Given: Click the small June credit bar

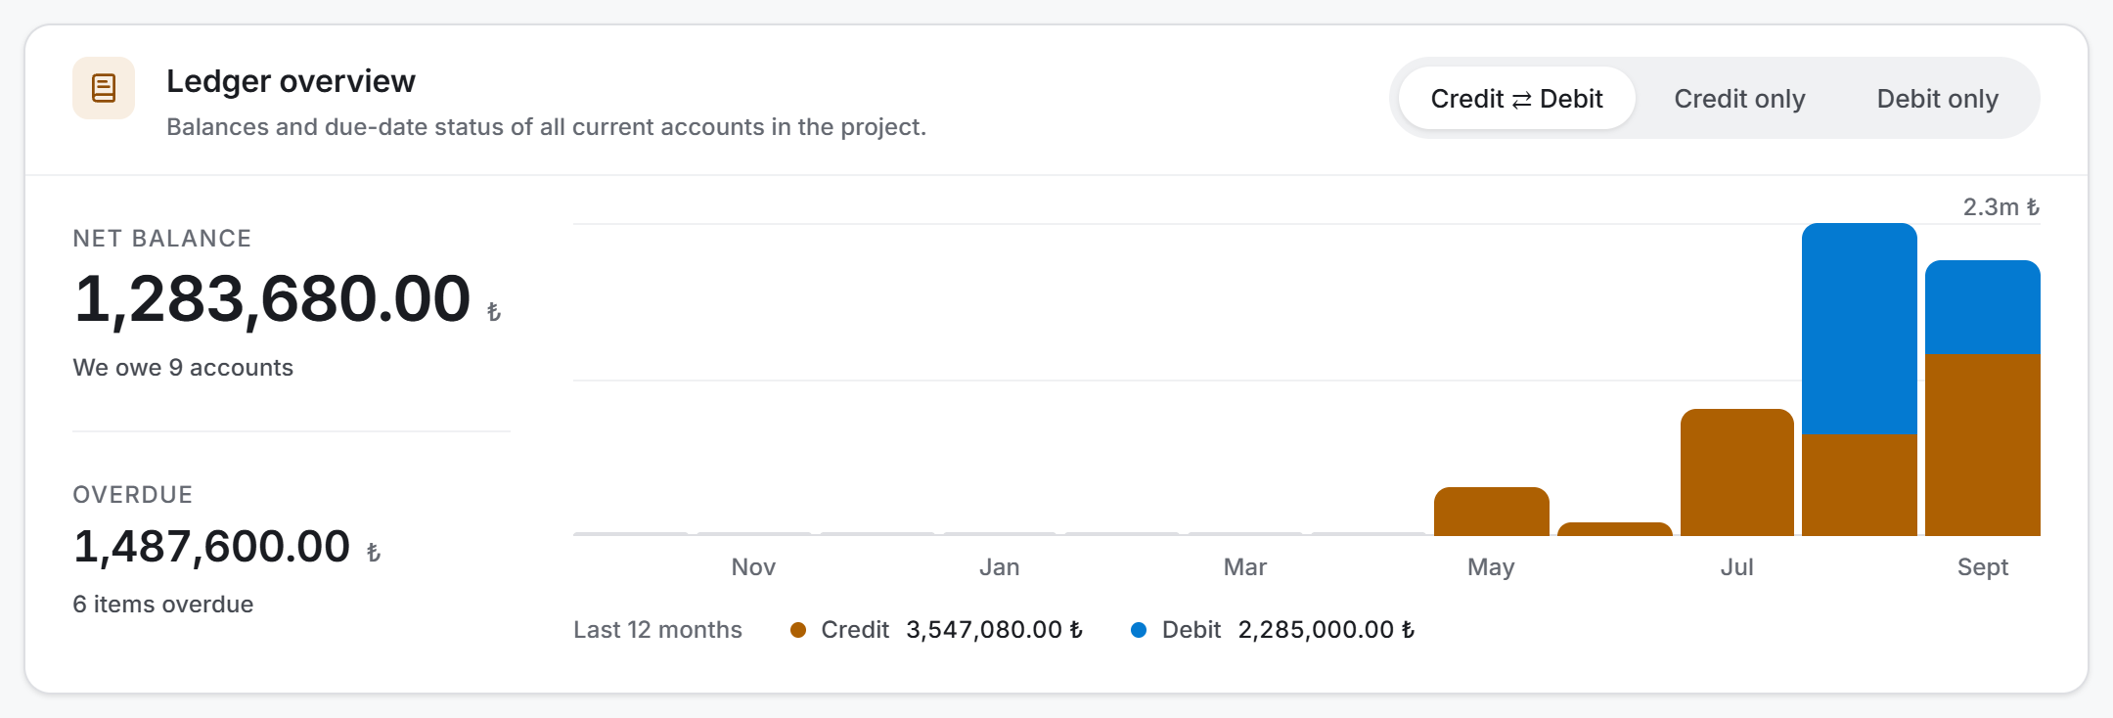Looking at the screenshot, I should (1615, 529).
